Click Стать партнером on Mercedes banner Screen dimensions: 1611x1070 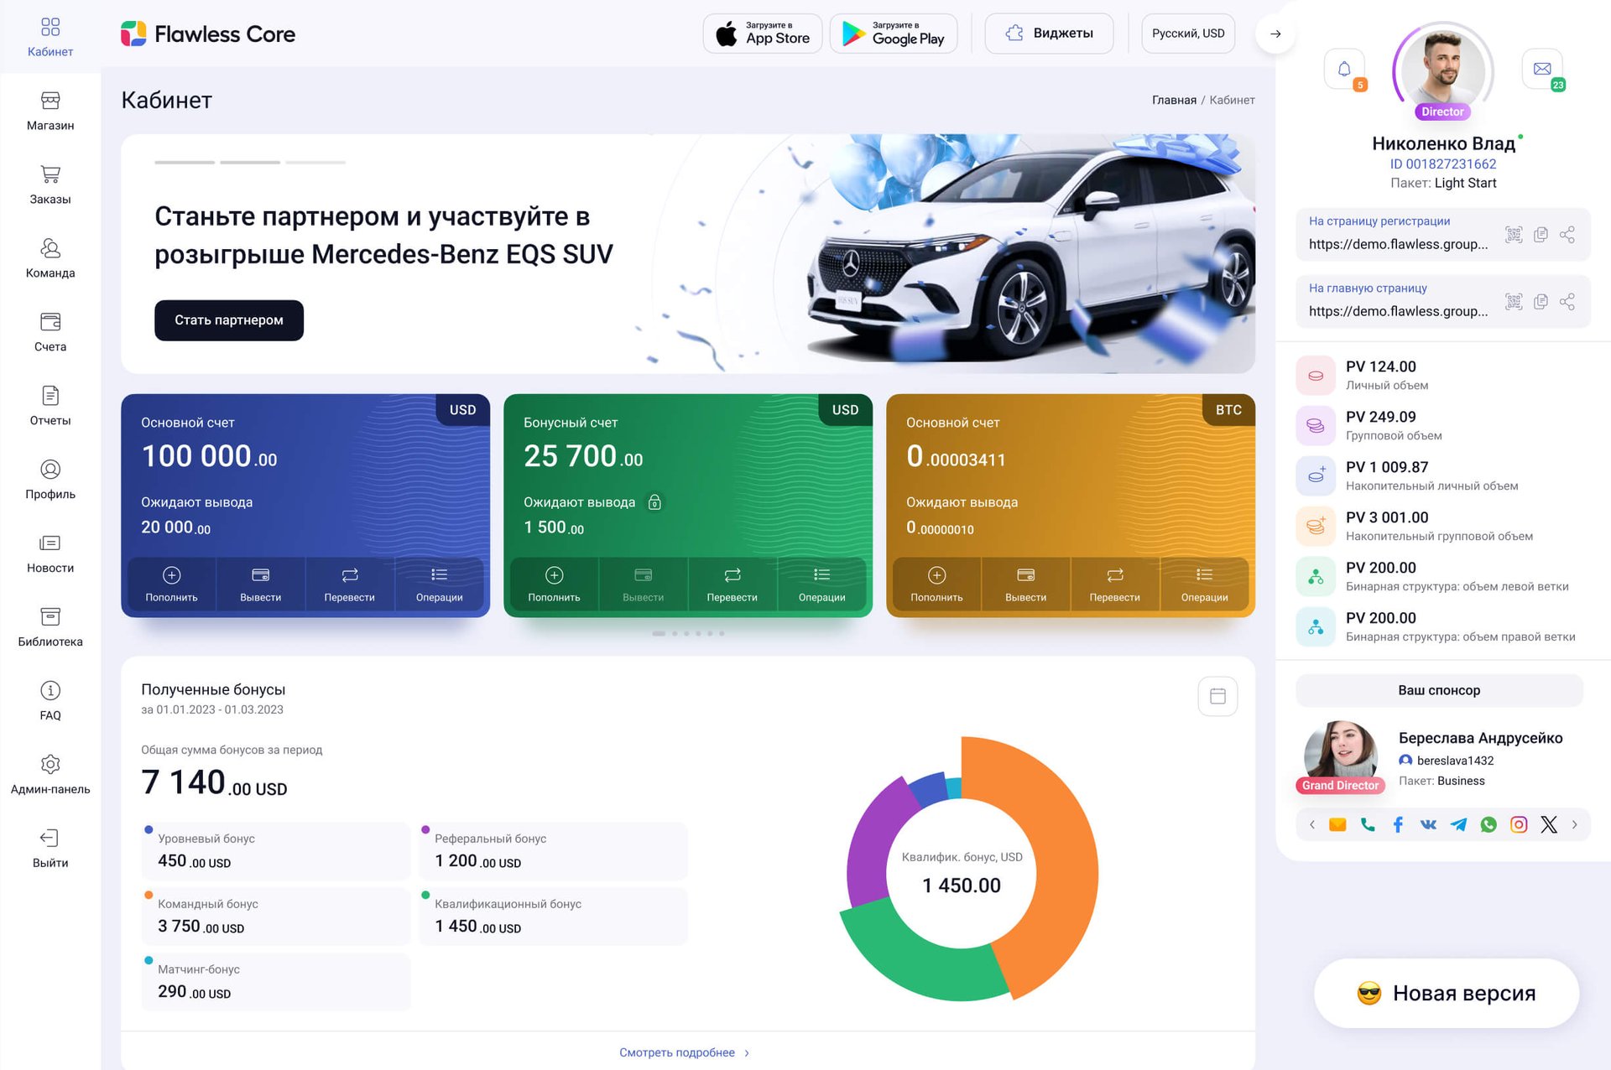click(228, 320)
